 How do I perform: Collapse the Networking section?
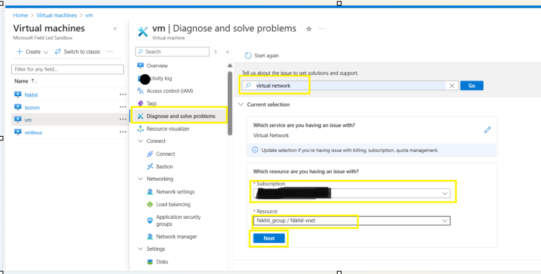point(140,179)
